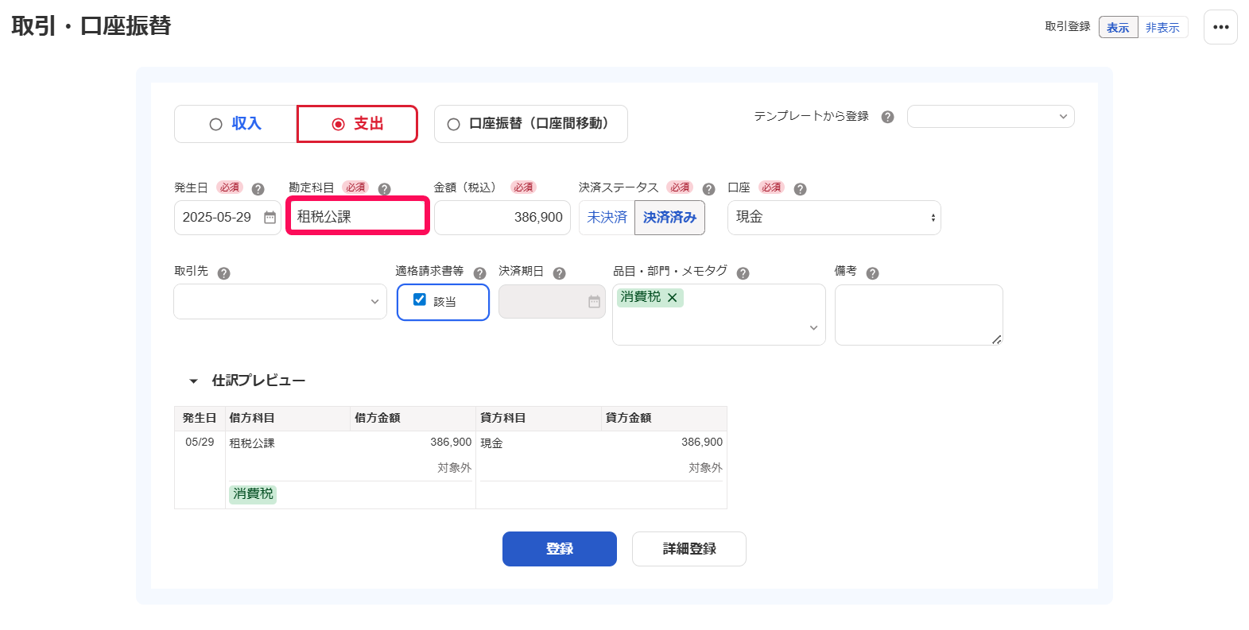Viewport: 1249px width, 630px height.
Task: Open the 取引先 dropdown
Action: 280,302
